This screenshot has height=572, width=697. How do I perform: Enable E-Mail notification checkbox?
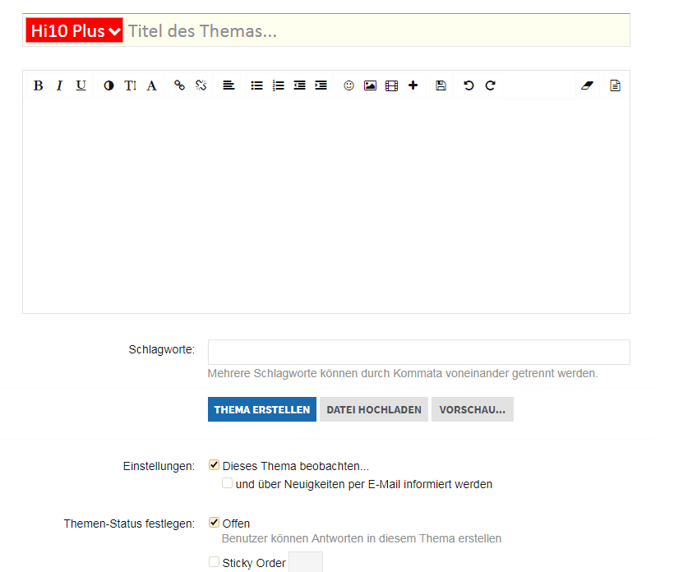227,483
